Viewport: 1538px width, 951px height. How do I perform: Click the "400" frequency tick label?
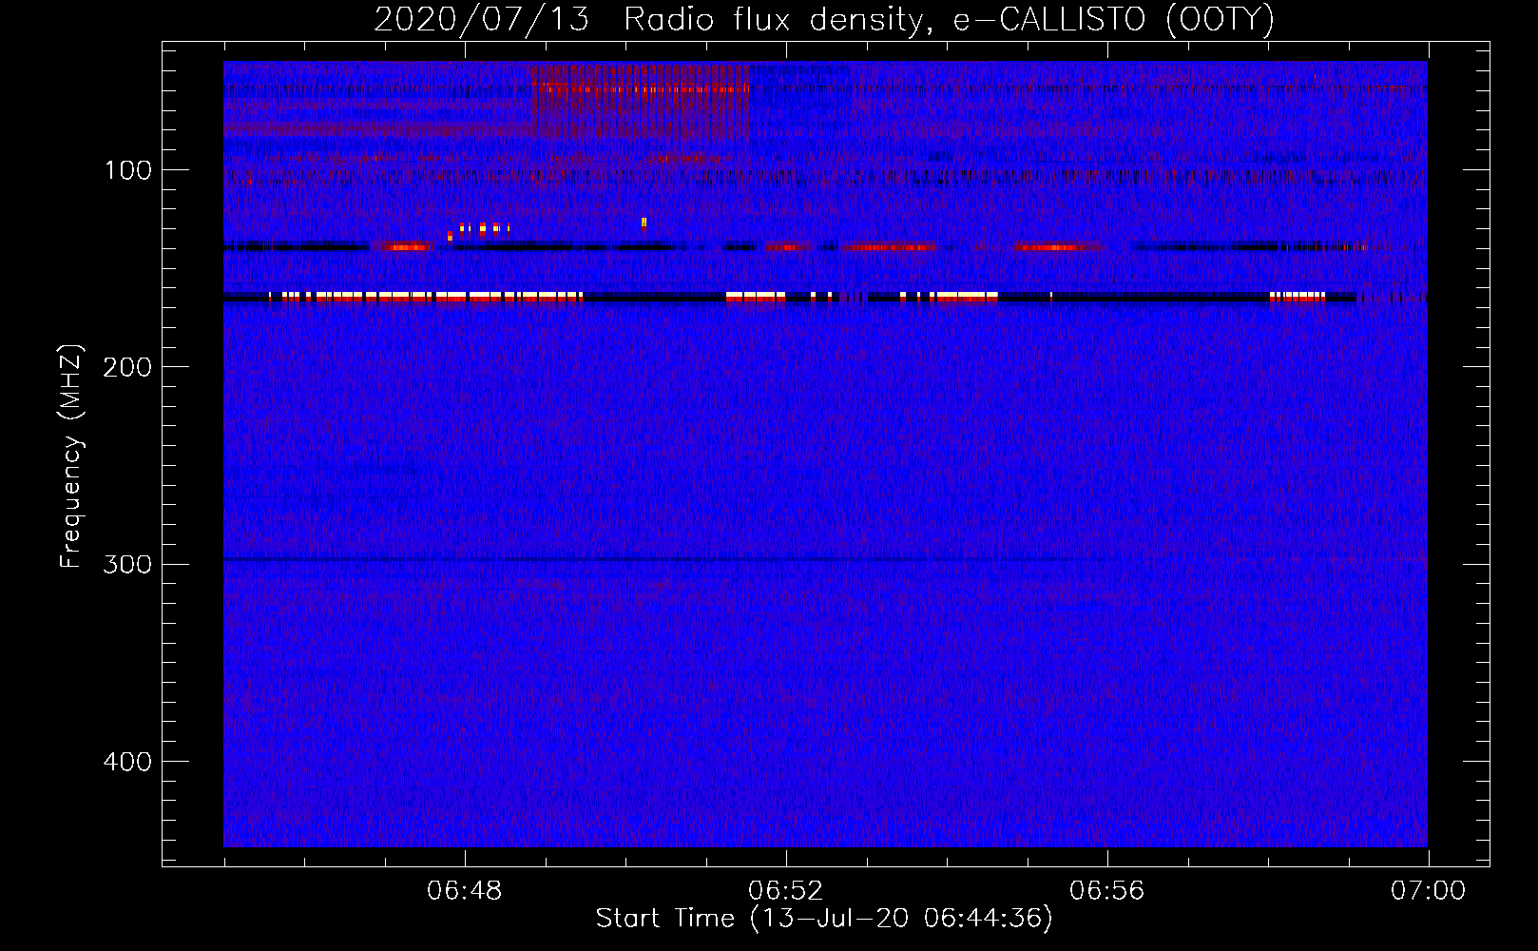pos(127,762)
